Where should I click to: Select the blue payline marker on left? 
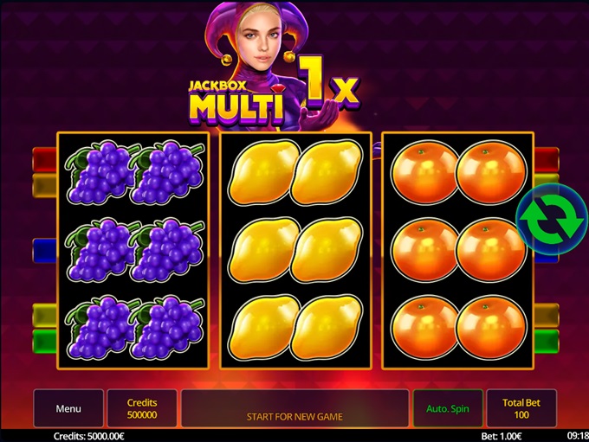(44, 250)
